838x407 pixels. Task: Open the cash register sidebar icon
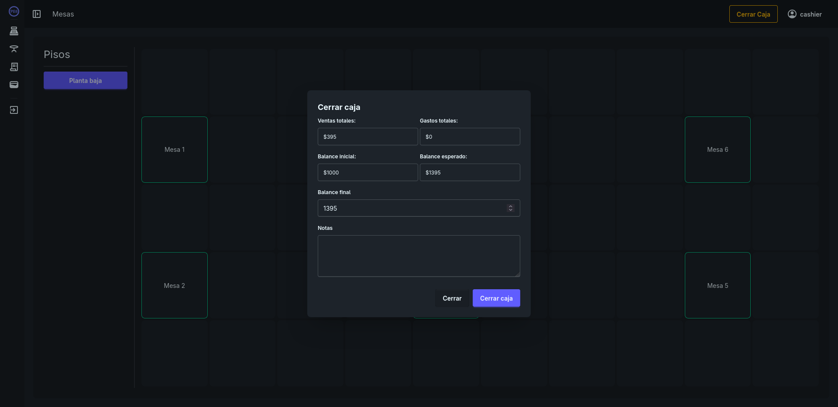(14, 31)
